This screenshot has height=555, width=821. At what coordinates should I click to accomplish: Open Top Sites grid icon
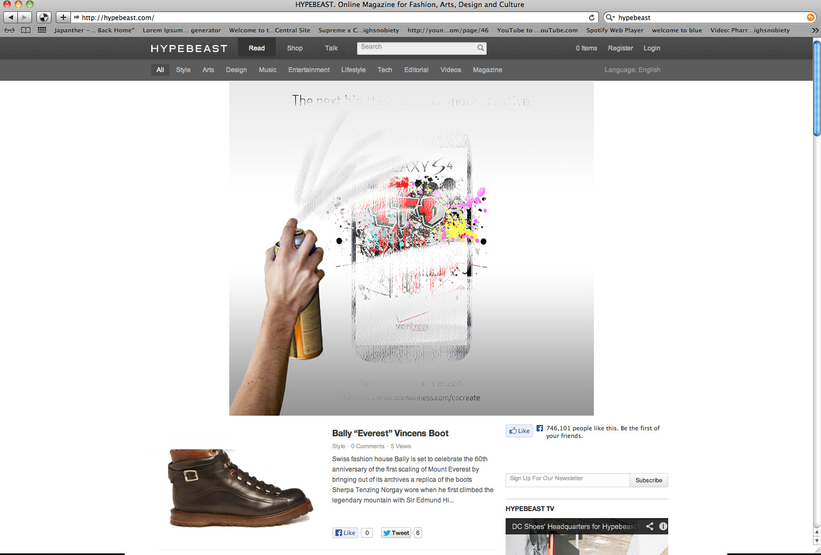(42, 30)
